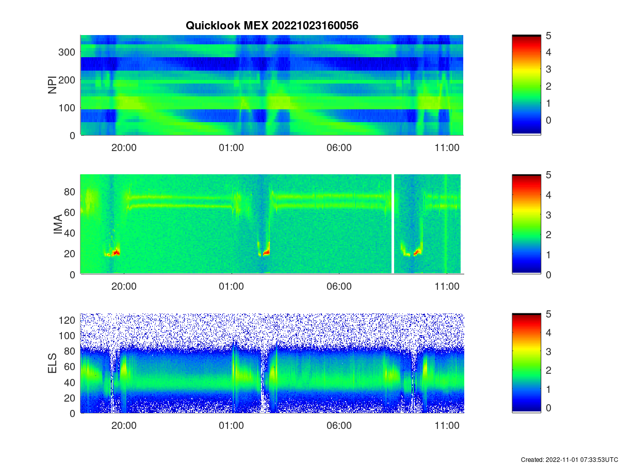Click the 06:00 tick under ELS panel
The image size is (619, 464).
click(x=339, y=426)
